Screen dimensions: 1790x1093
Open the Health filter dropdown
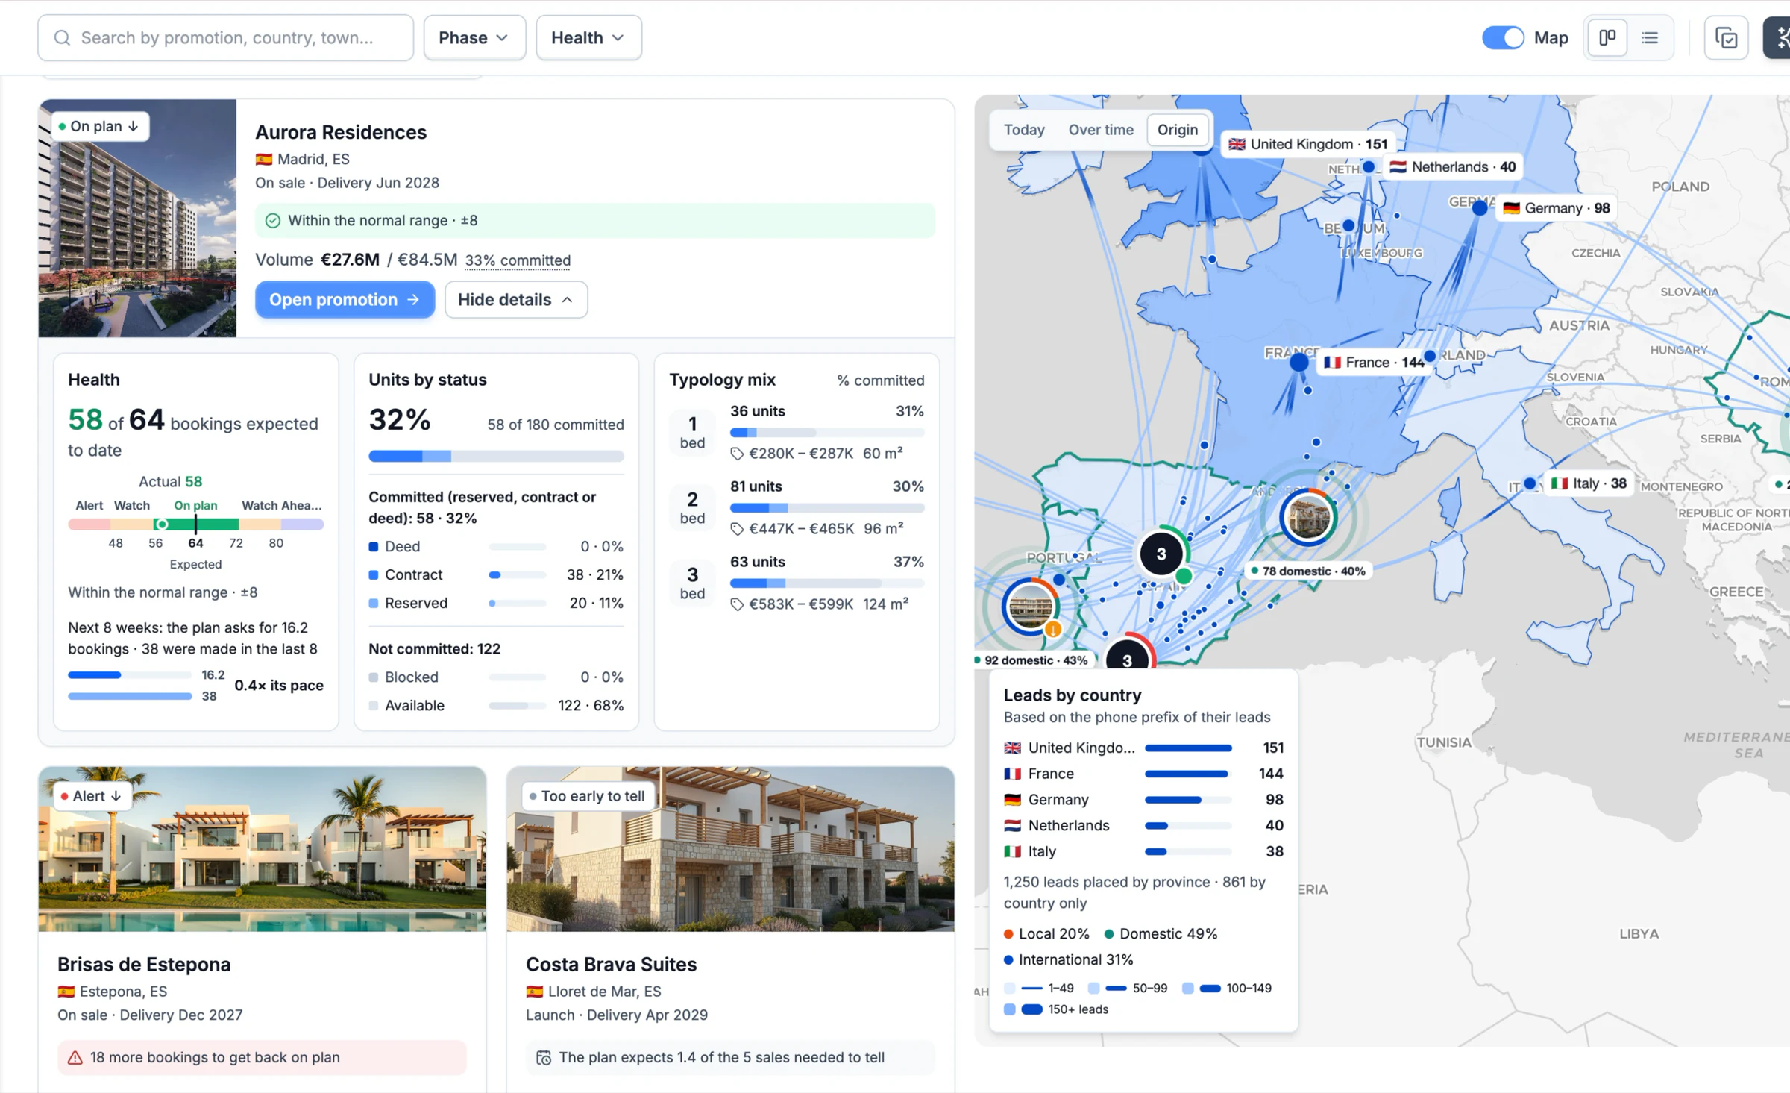(x=588, y=37)
